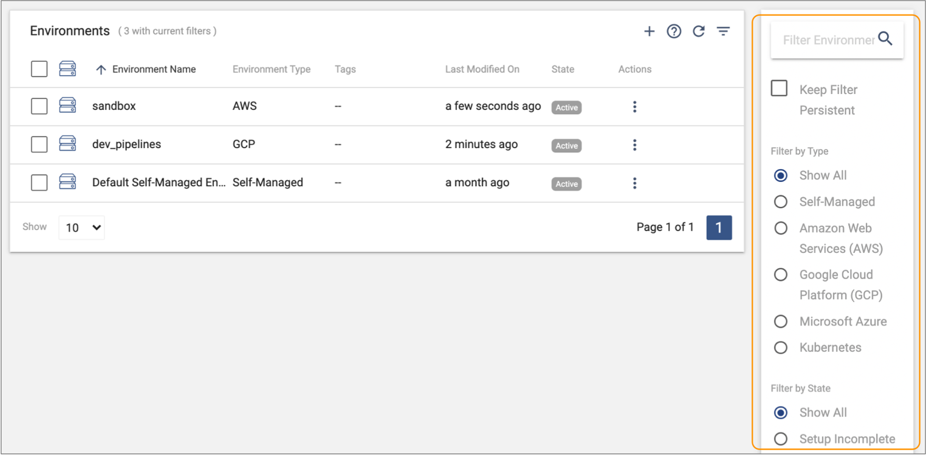Screen dimensions: 926x455
Task: Click the header server icon
Action: point(67,69)
